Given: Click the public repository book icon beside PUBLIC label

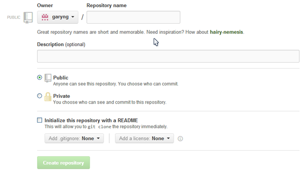Looking at the screenshot, I should (x=28, y=18).
